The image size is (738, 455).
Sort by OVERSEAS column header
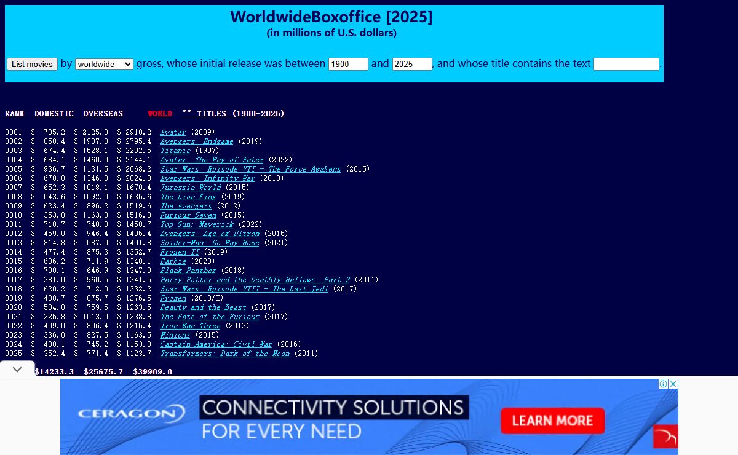point(103,114)
